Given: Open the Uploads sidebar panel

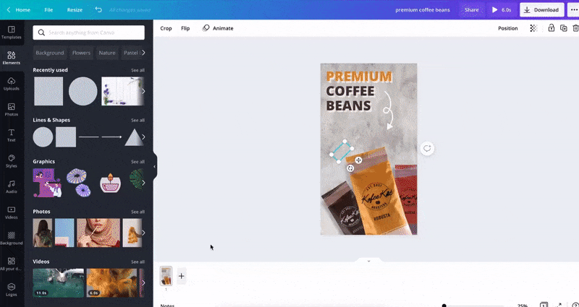Looking at the screenshot, I should 12,84.
